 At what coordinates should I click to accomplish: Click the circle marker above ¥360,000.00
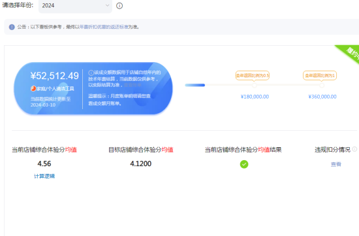[322, 86]
